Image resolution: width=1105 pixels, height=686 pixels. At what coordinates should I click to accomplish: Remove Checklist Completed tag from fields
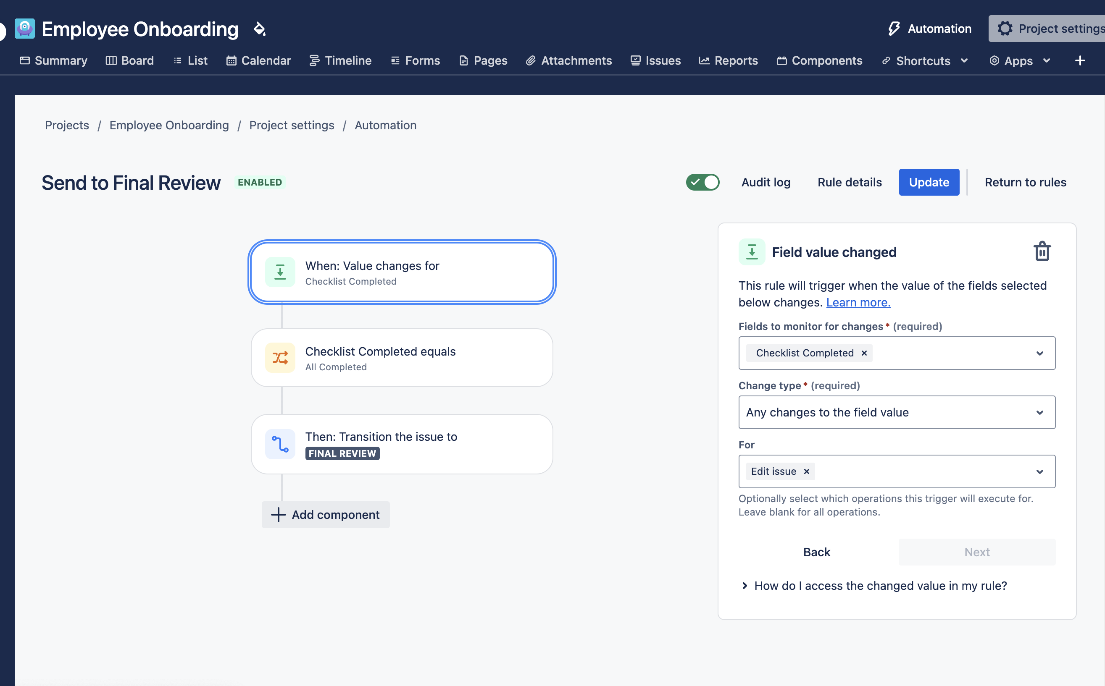click(864, 353)
